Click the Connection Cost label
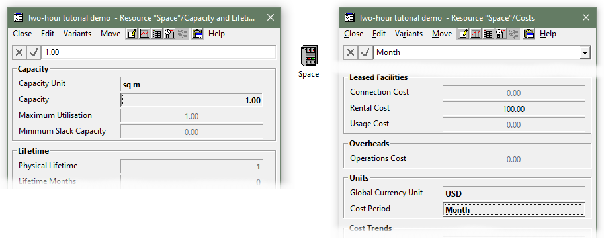The width and height of the screenshot is (604, 241). point(380,92)
